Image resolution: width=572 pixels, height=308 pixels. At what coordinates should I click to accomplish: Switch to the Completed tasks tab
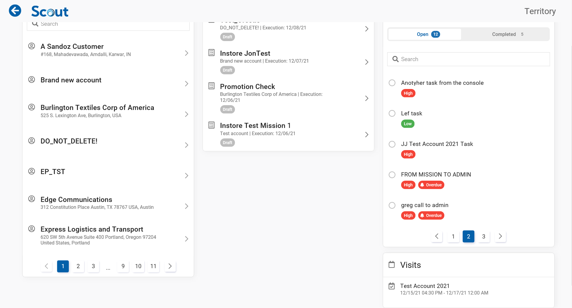[x=505, y=34]
